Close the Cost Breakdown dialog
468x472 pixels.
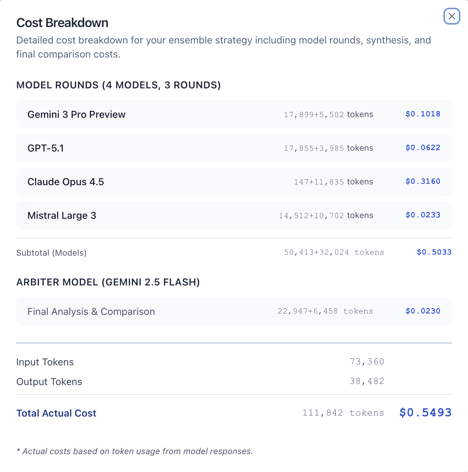(452, 16)
